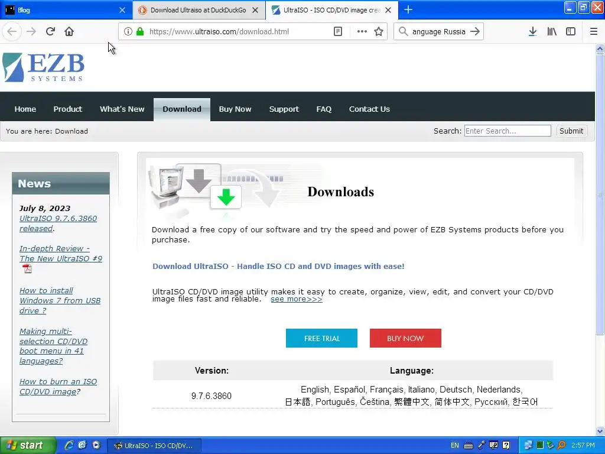The width and height of the screenshot is (605, 454).
Task: Open a new tab with plus button
Action: coord(408,9)
